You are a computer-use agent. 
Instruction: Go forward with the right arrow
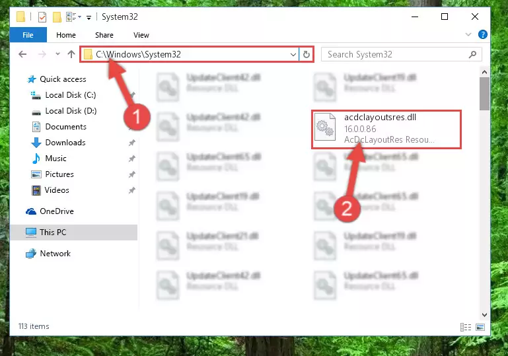[42, 54]
